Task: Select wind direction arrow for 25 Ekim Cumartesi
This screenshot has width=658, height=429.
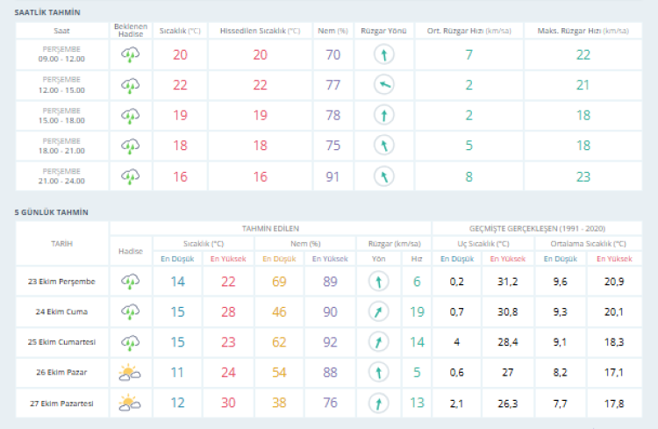Action: click(x=378, y=342)
